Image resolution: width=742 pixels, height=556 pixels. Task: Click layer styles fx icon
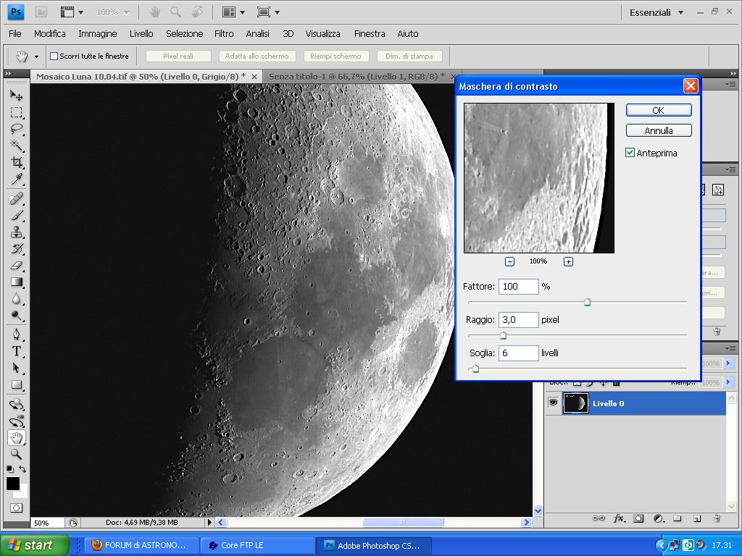[x=619, y=518]
